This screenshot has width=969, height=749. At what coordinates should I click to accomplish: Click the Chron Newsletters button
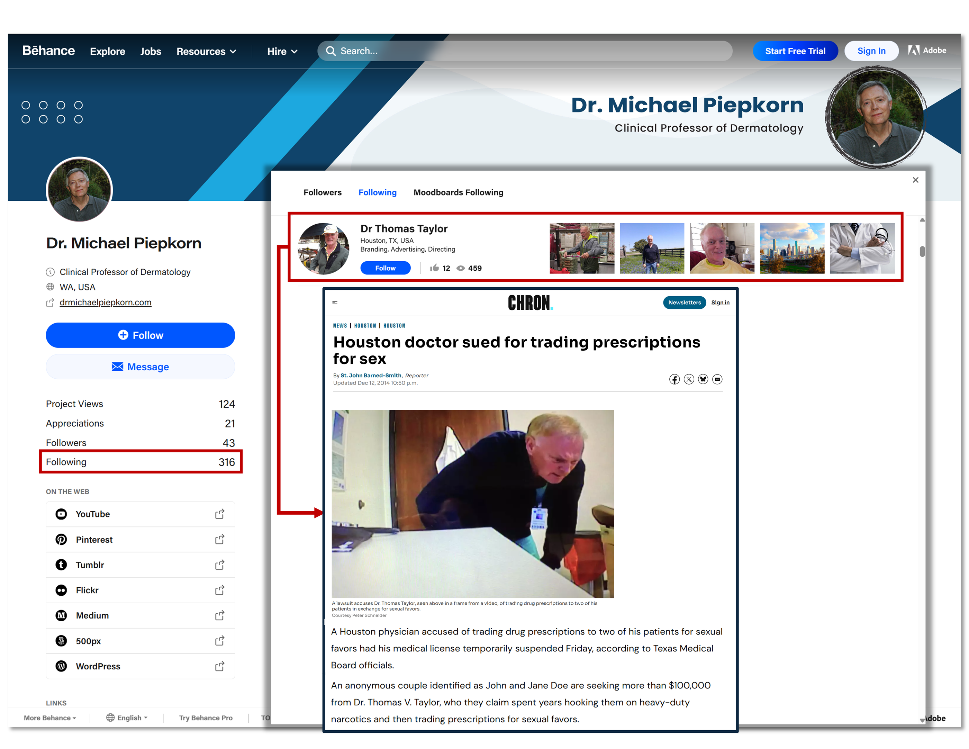pos(684,303)
